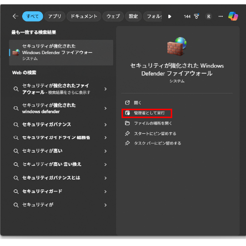Screen dimensions: 246x246
Task: Expand the セキュリティガバナンス suggestion chevron
Action: pos(105,124)
